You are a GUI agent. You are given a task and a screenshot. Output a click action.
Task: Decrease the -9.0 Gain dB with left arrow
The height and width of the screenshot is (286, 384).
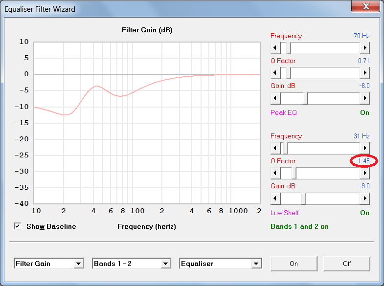point(275,198)
